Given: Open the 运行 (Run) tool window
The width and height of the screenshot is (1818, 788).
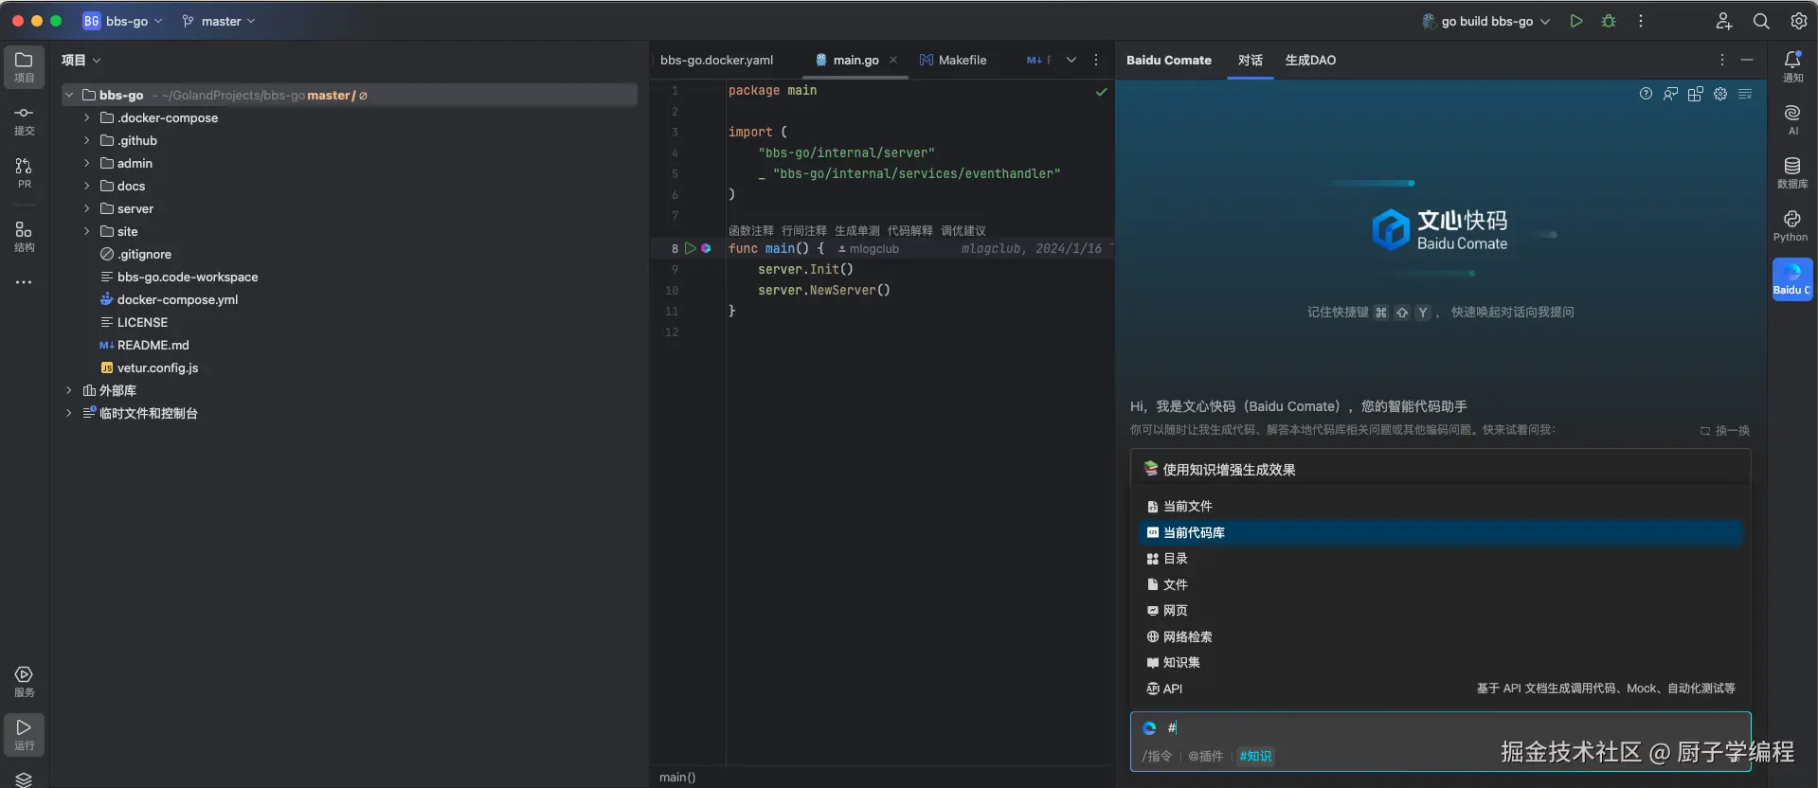Looking at the screenshot, I should tap(24, 734).
